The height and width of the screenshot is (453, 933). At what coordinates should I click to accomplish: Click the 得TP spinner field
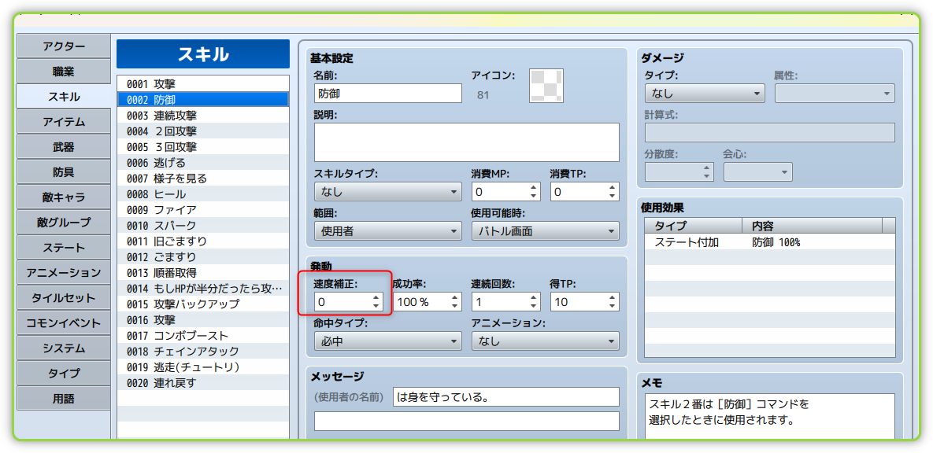[x=585, y=301]
